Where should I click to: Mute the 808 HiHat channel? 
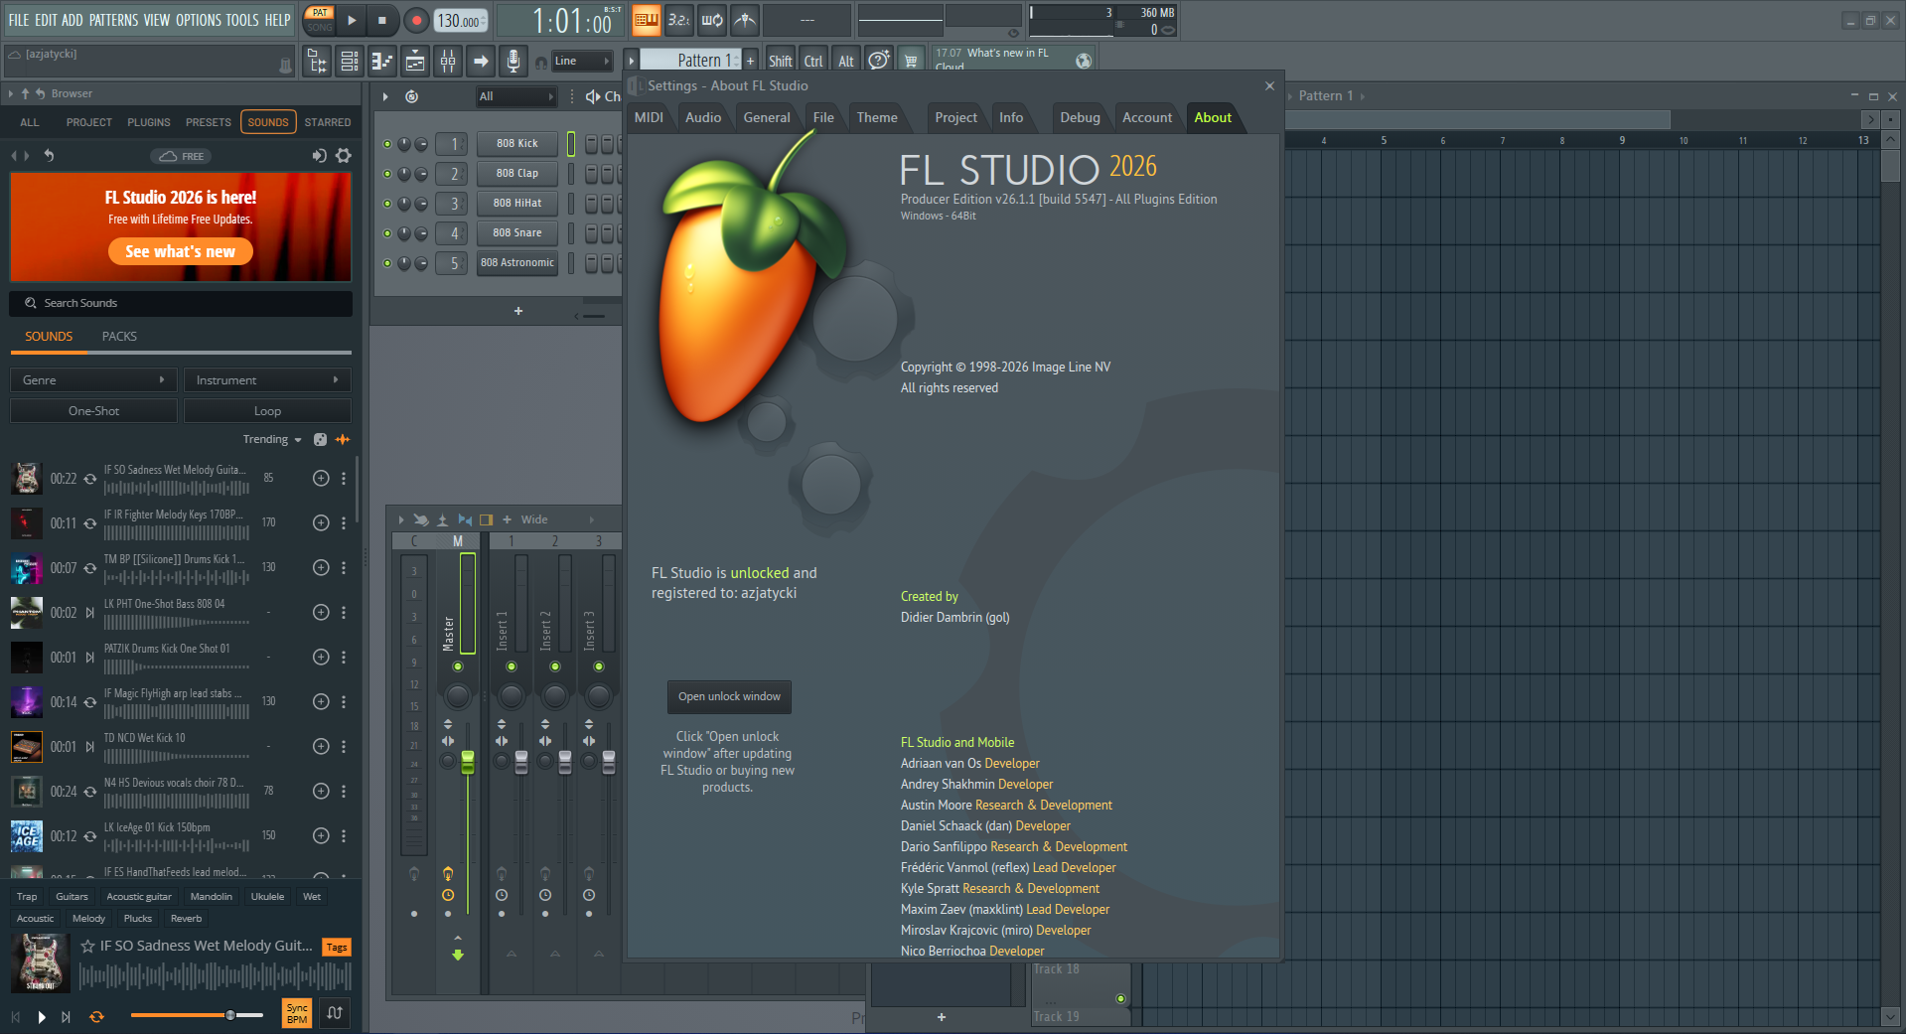pyautogui.click(x=387, y=204)
